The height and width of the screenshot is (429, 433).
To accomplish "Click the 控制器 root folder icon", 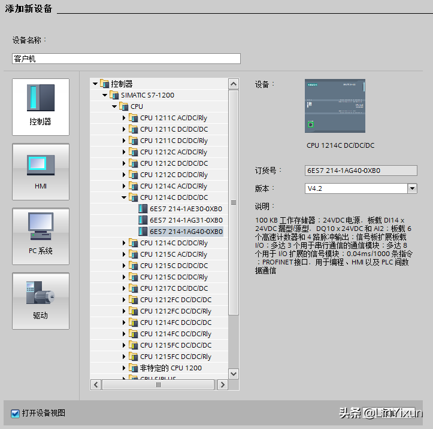I will [x=104, y=84].
